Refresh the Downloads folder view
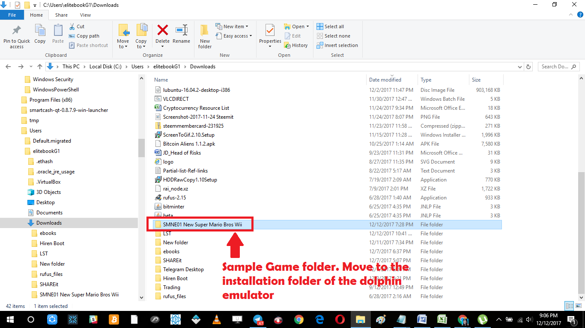The height and width of the screenshot is (328, 585). tap(528, 67)
